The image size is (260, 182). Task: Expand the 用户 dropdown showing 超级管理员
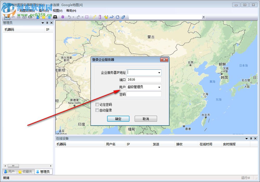tap(159, 87)
